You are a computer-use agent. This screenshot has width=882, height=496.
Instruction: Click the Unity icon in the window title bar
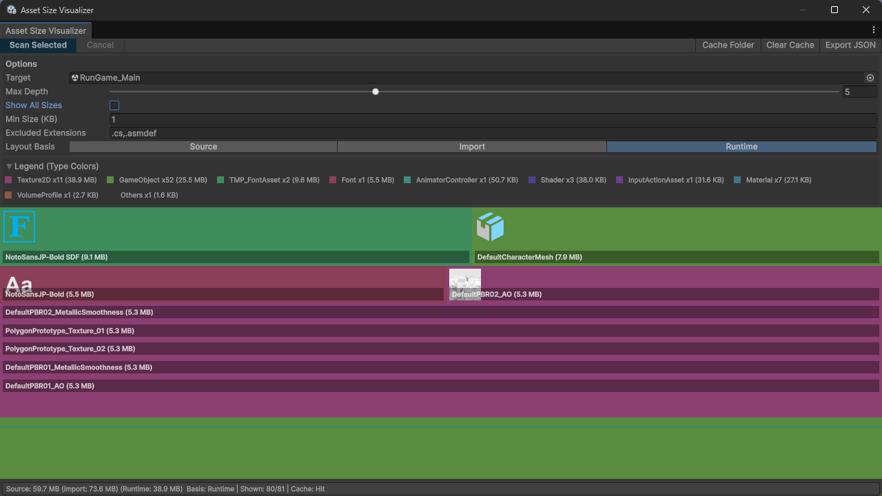(x=10, y=10)
